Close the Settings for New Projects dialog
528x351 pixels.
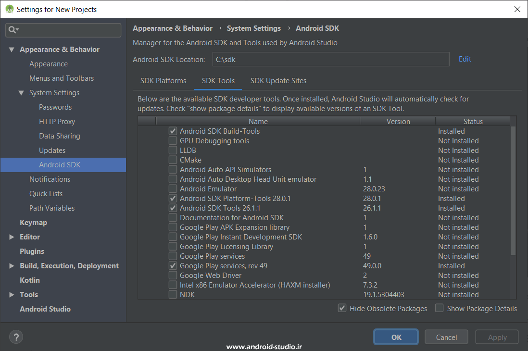pos(517,9)
